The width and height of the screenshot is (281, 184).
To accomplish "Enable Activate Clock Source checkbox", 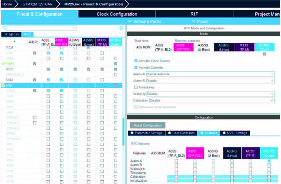I will click(x=136, y=61).
